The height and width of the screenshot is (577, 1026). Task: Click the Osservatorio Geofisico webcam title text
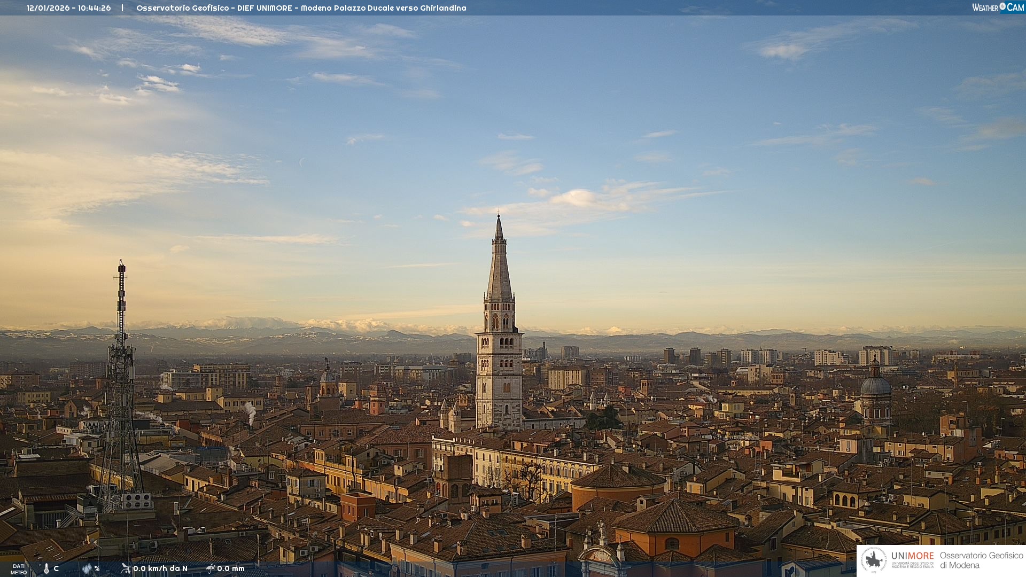(x=301, y=8)
